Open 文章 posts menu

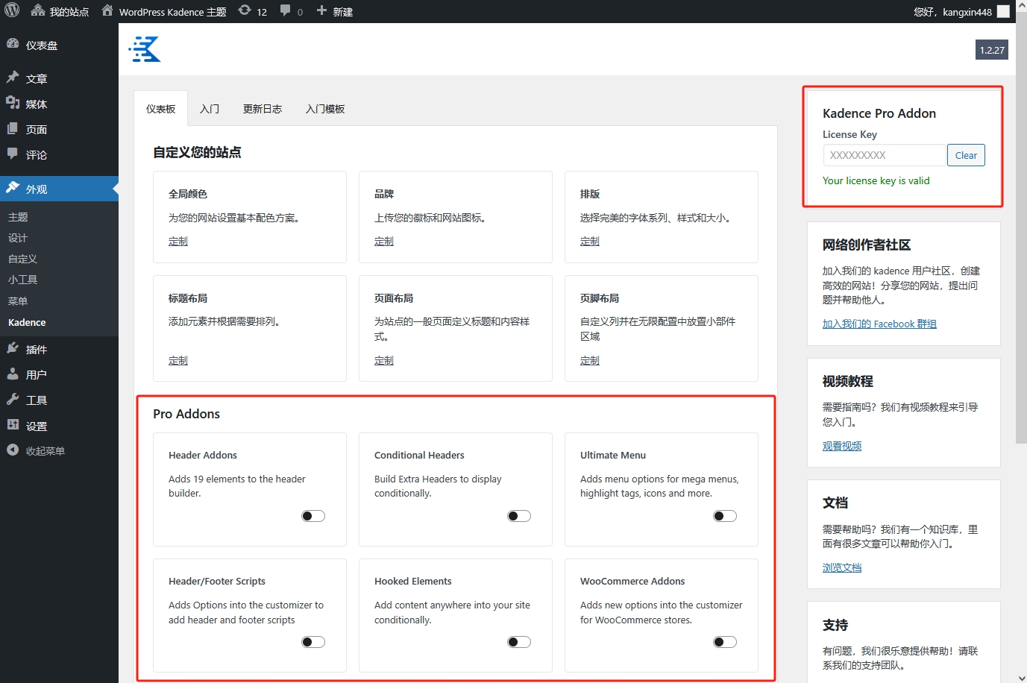[x=59, y=78]
